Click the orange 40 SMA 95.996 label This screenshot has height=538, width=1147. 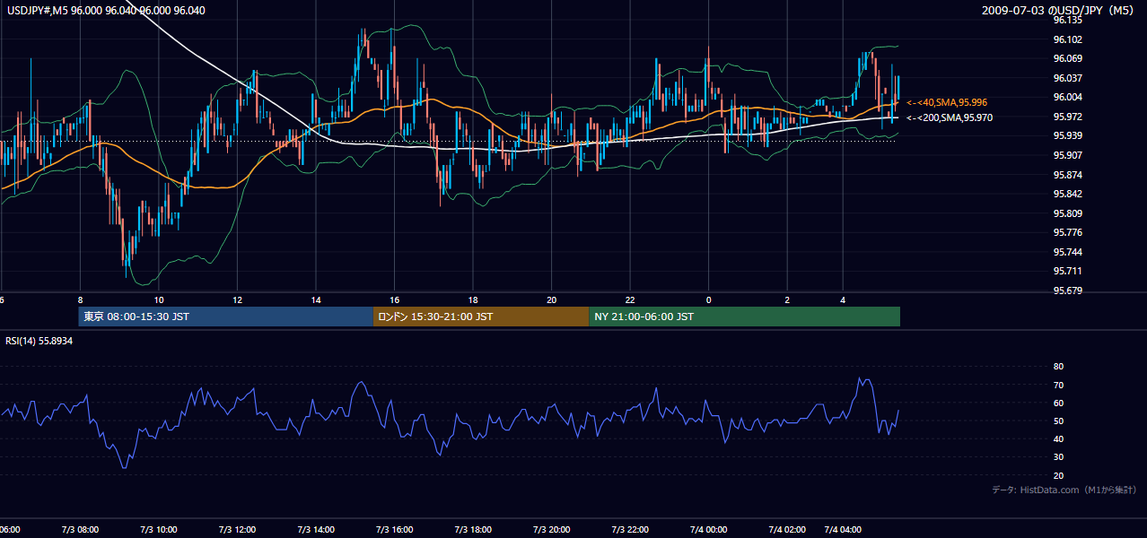[x=946, y=102]
